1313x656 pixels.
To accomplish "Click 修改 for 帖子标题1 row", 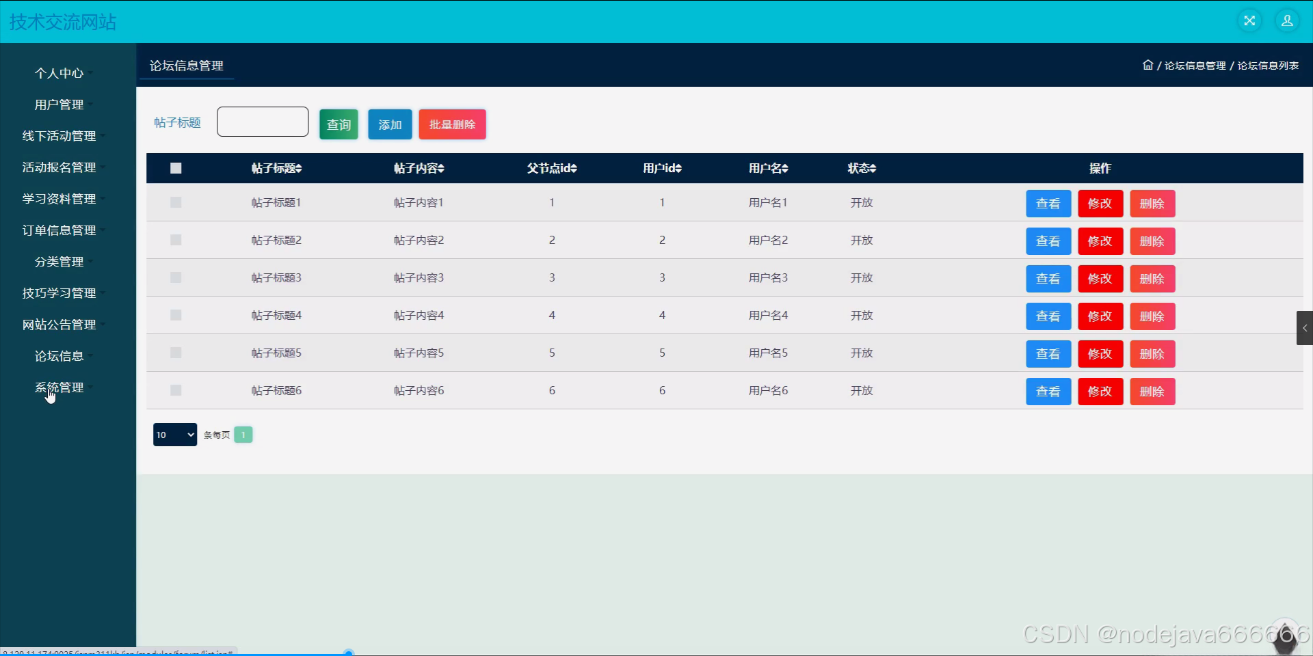I will point(1100,204).
